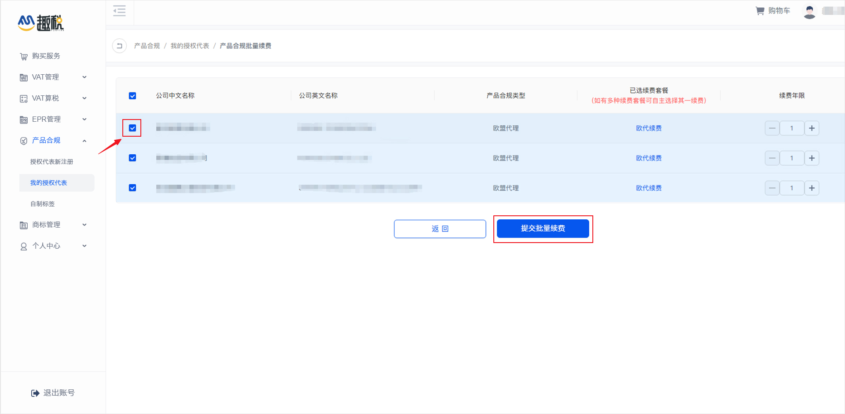Screen dimensions: 845x414
Task: Click the 商标管理 trademark icon
Action: tap(23, 225)
